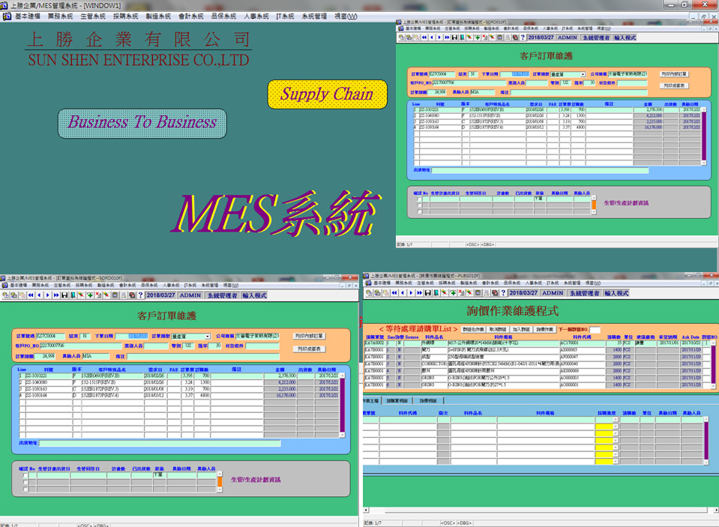
Task: Tick third 確認 checkbox in upper order window
Action: [419, 211]
